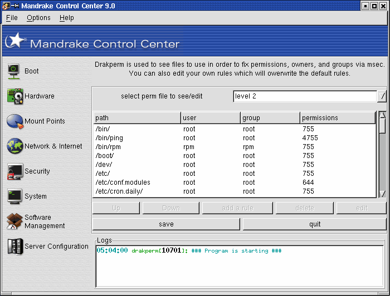
Task: Maximize the Mandrake Control Center window
Action: click(374, 6)
